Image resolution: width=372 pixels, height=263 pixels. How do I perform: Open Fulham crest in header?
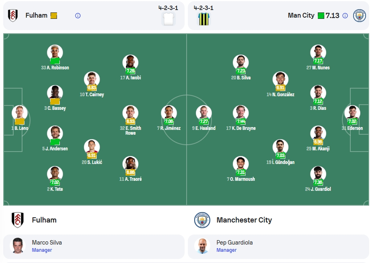coord(13,16)
